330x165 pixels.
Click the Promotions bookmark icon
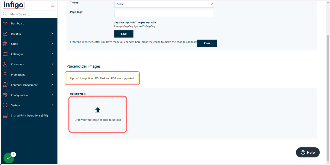5,74
